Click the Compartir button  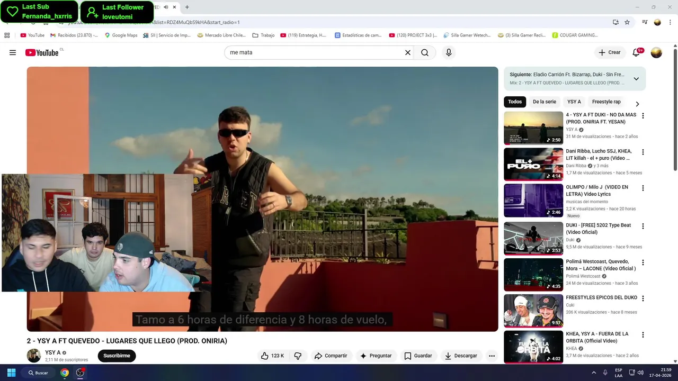[x=331, y=356]
